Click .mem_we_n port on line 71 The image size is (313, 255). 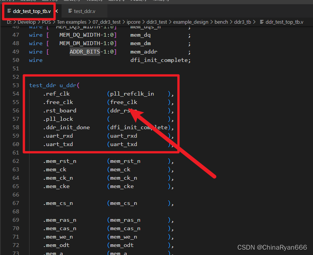(x=58, y=237)
